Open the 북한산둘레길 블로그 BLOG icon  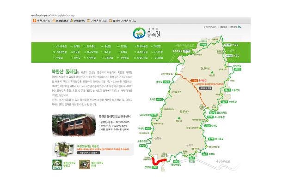pos(57,164)
